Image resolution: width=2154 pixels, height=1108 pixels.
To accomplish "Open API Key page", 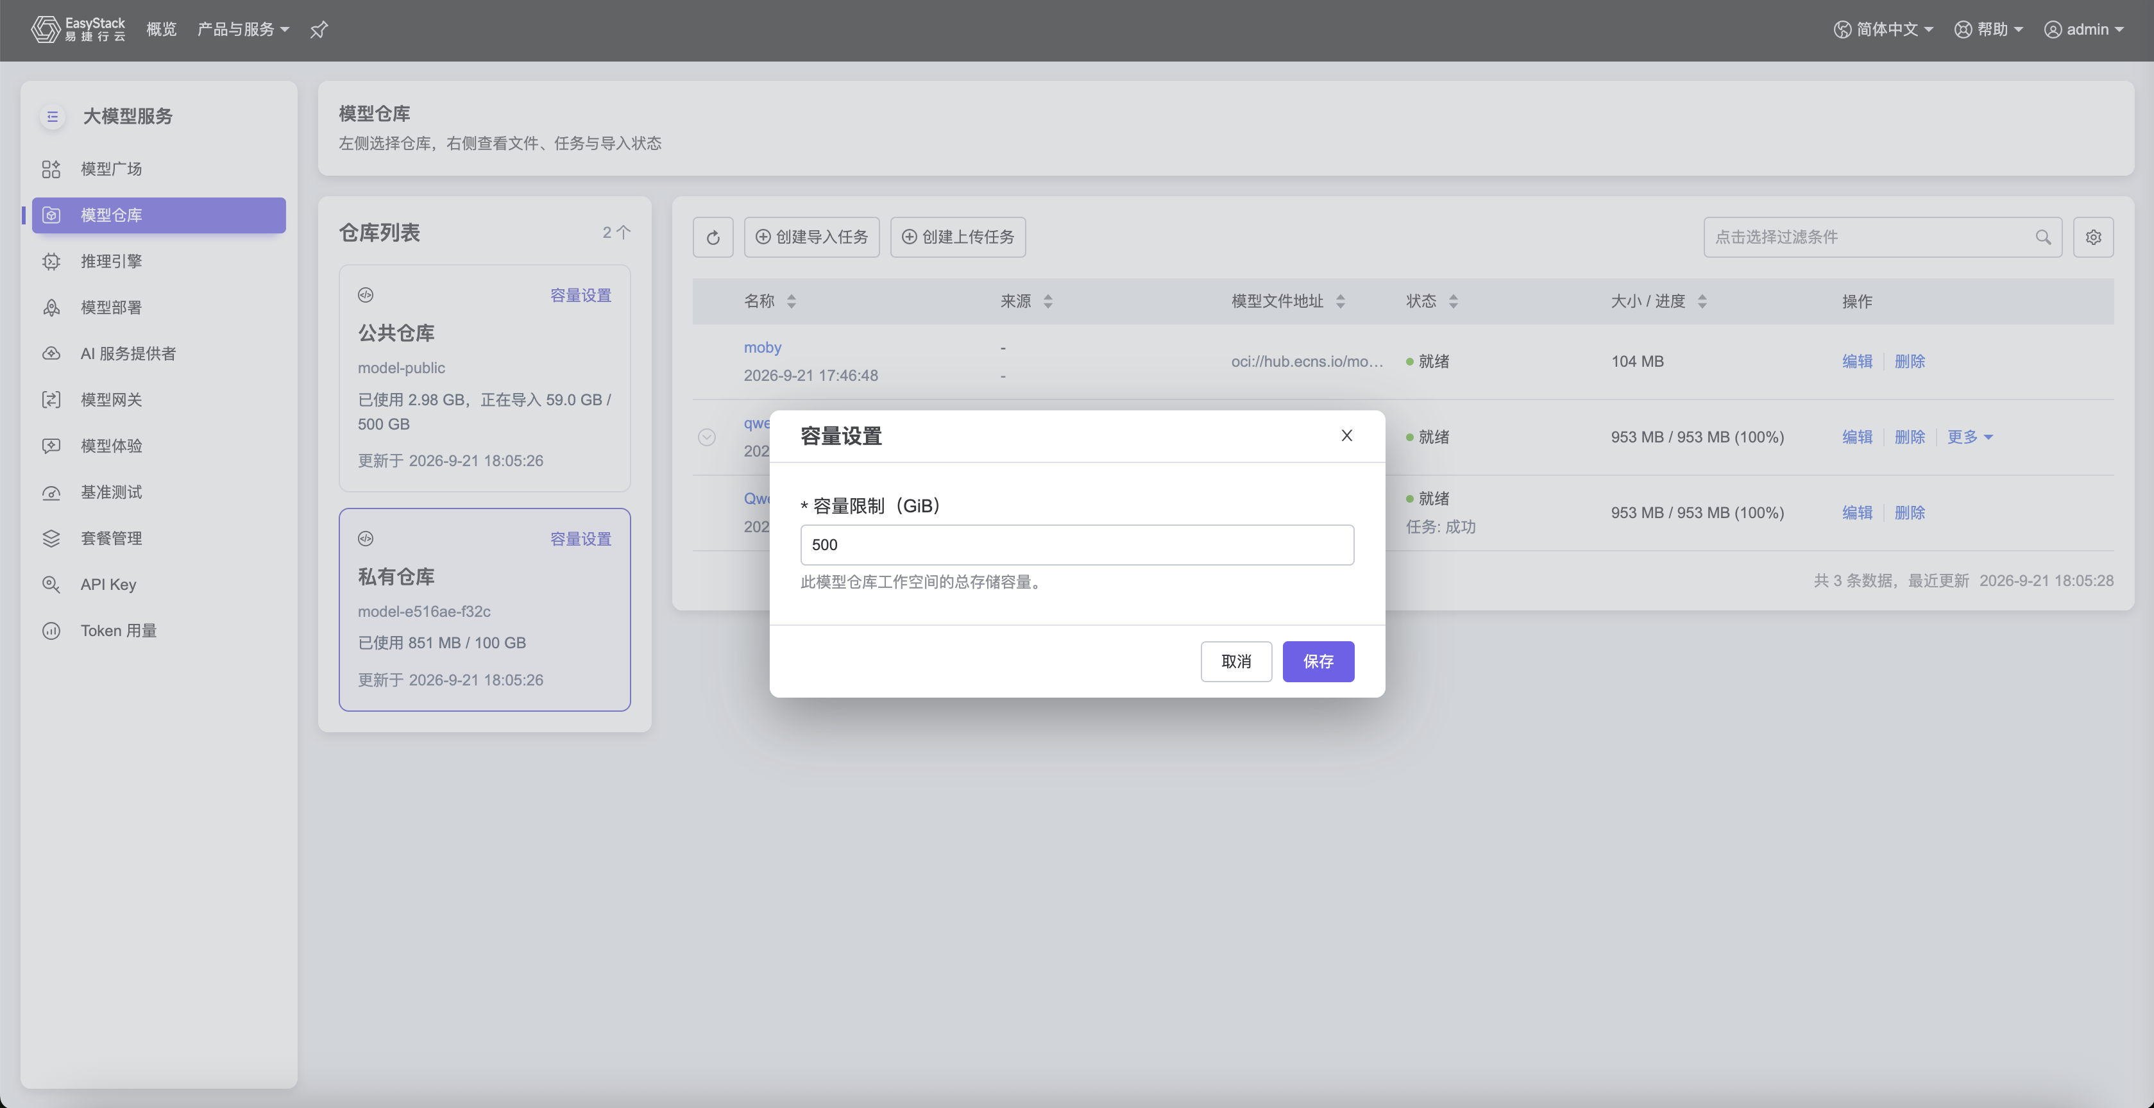I will pos(159,585).
